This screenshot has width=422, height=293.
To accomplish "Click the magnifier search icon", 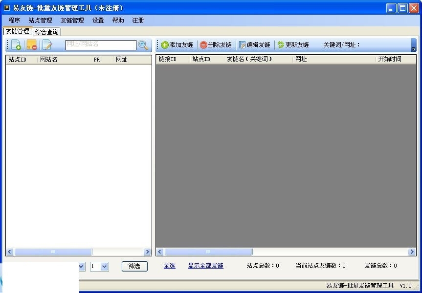I will (x=143, y=45).
